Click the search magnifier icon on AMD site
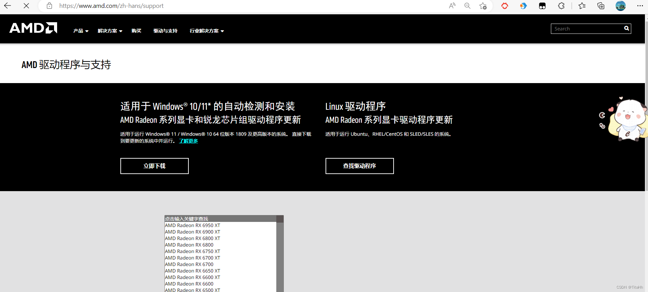 (626, 28)
